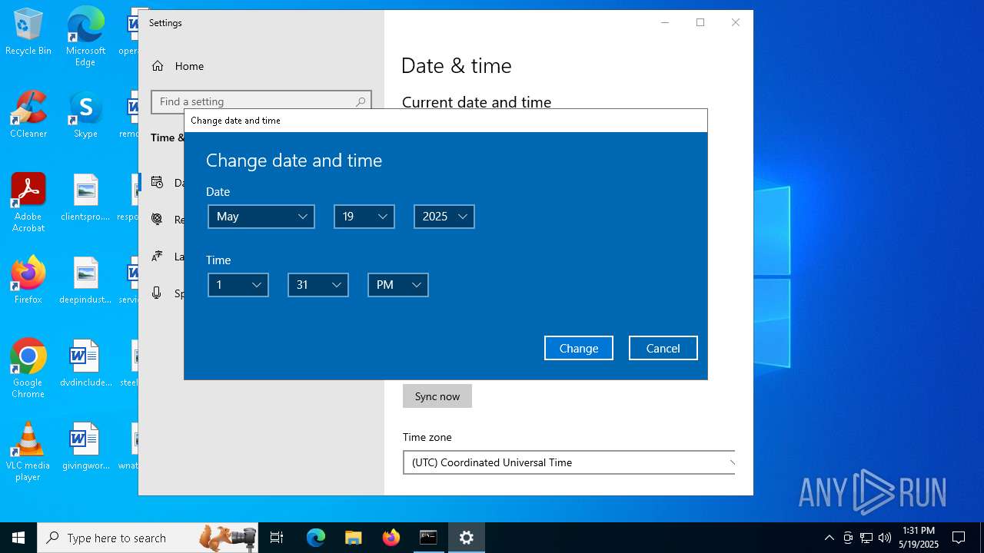Open Firefox desktop shortcut
Viewport: 984px width, 553px height.
(28, 280)
